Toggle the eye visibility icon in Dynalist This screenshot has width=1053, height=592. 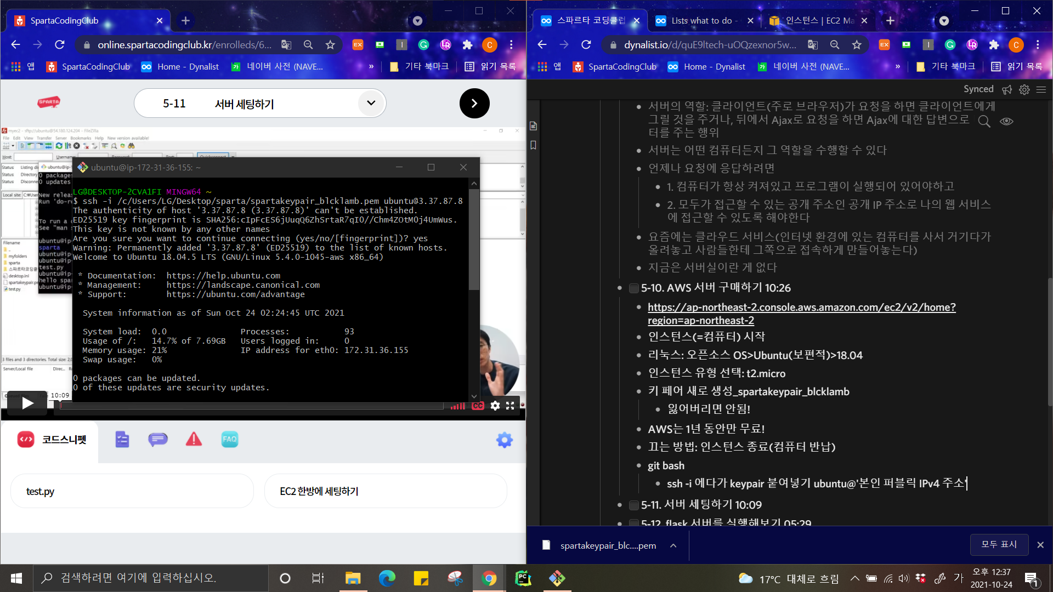pyautogui.click(x=1006, y=122)
